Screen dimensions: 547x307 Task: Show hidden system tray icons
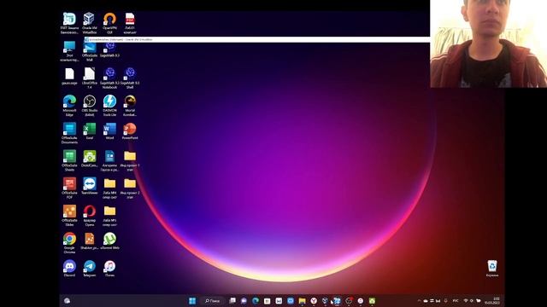click(x=419, y=301)
